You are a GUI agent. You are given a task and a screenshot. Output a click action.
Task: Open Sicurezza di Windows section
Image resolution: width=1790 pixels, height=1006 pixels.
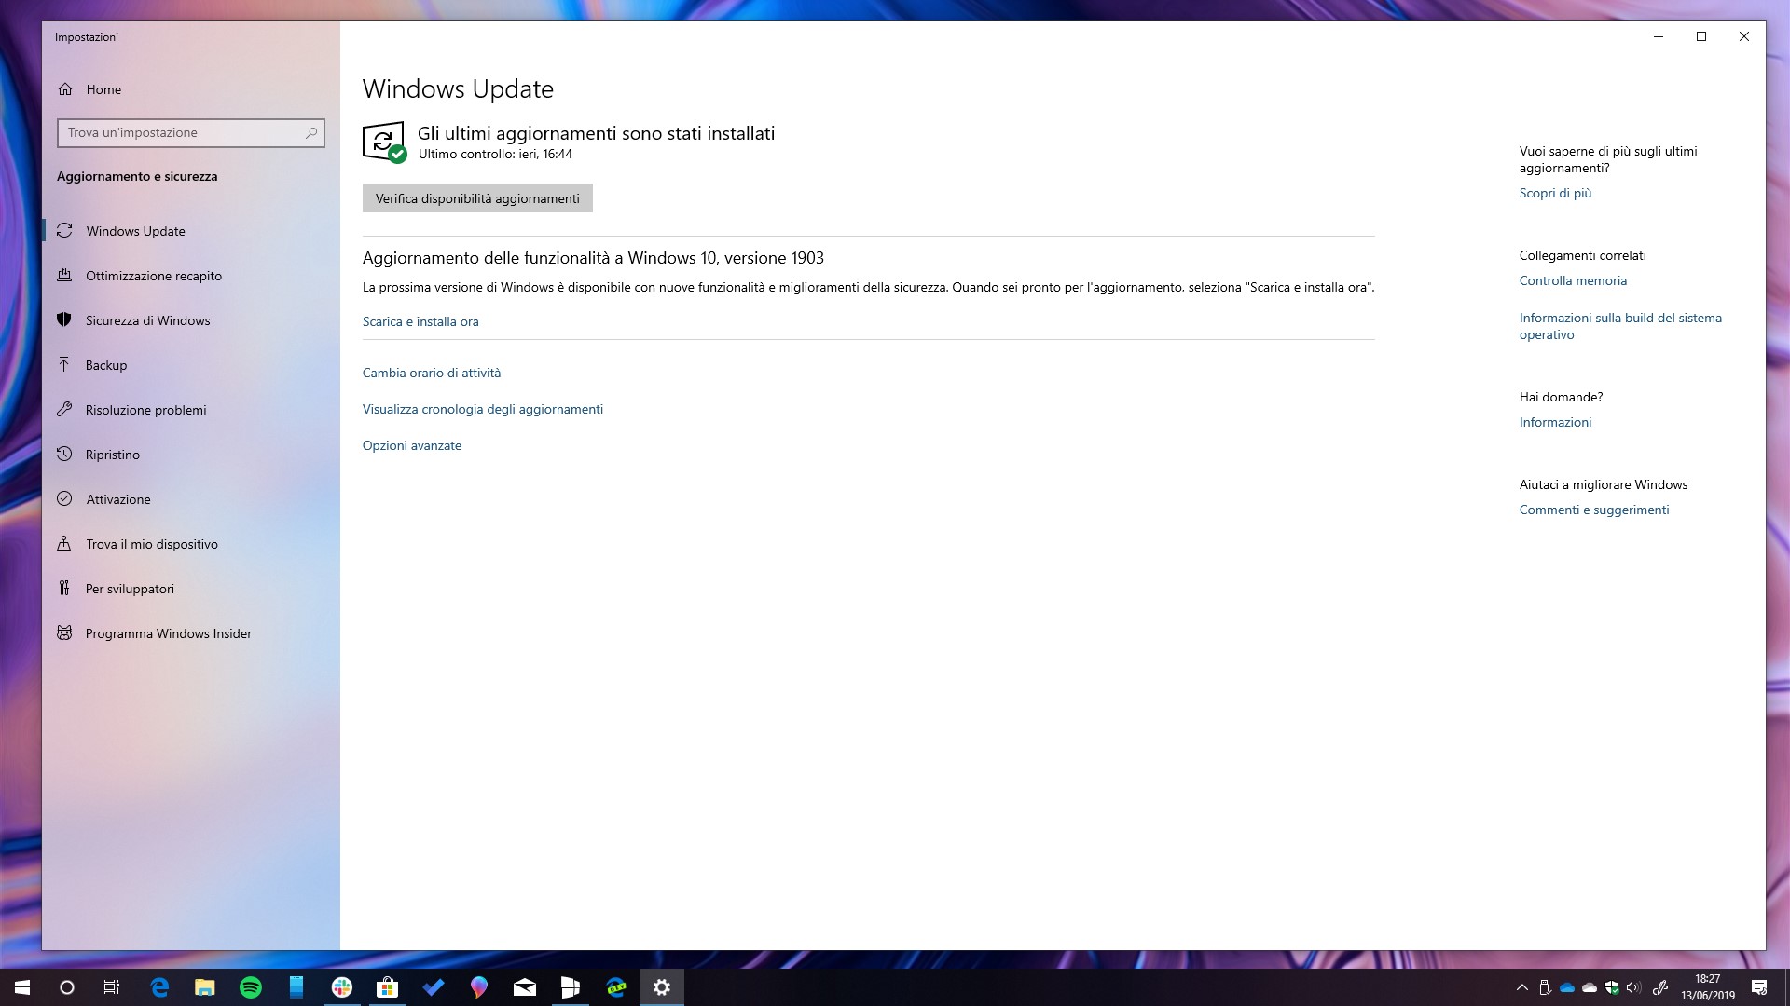[x=190, y=320]
